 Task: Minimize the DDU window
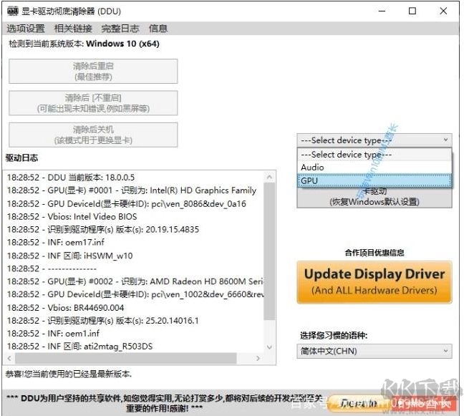point(378,11)
